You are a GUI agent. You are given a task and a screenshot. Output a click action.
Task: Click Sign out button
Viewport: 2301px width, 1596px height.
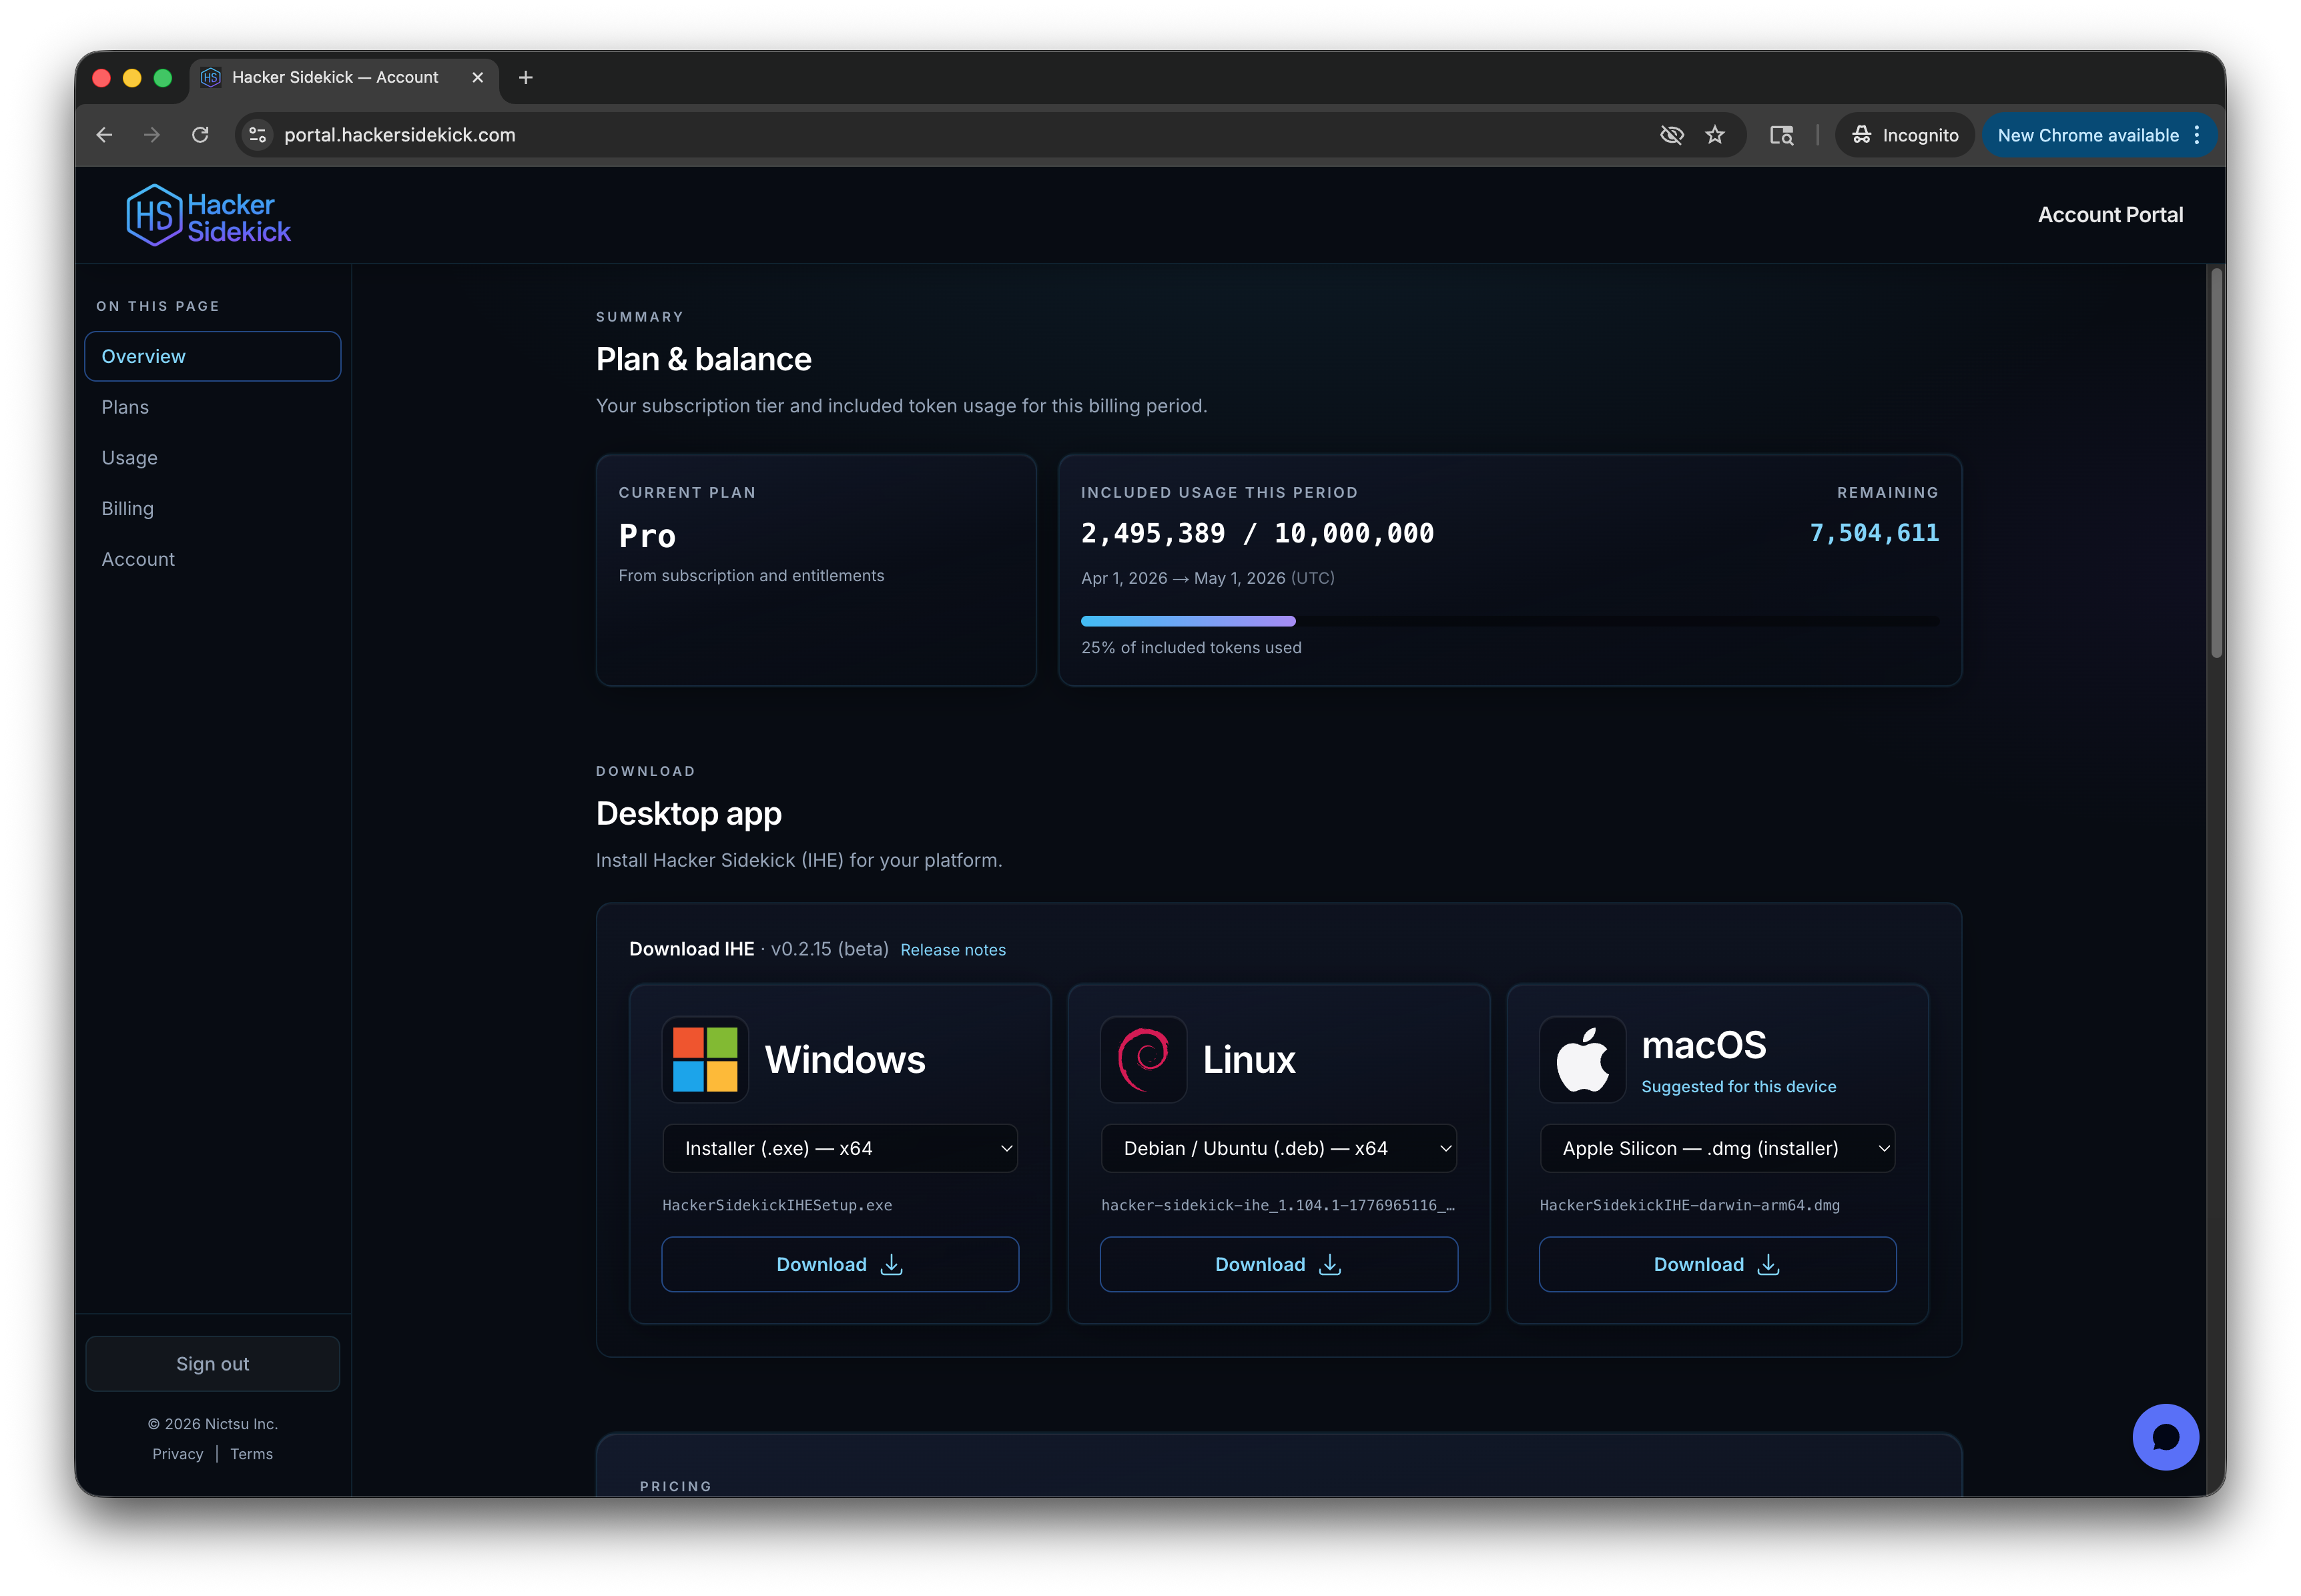pos(212,1363)
